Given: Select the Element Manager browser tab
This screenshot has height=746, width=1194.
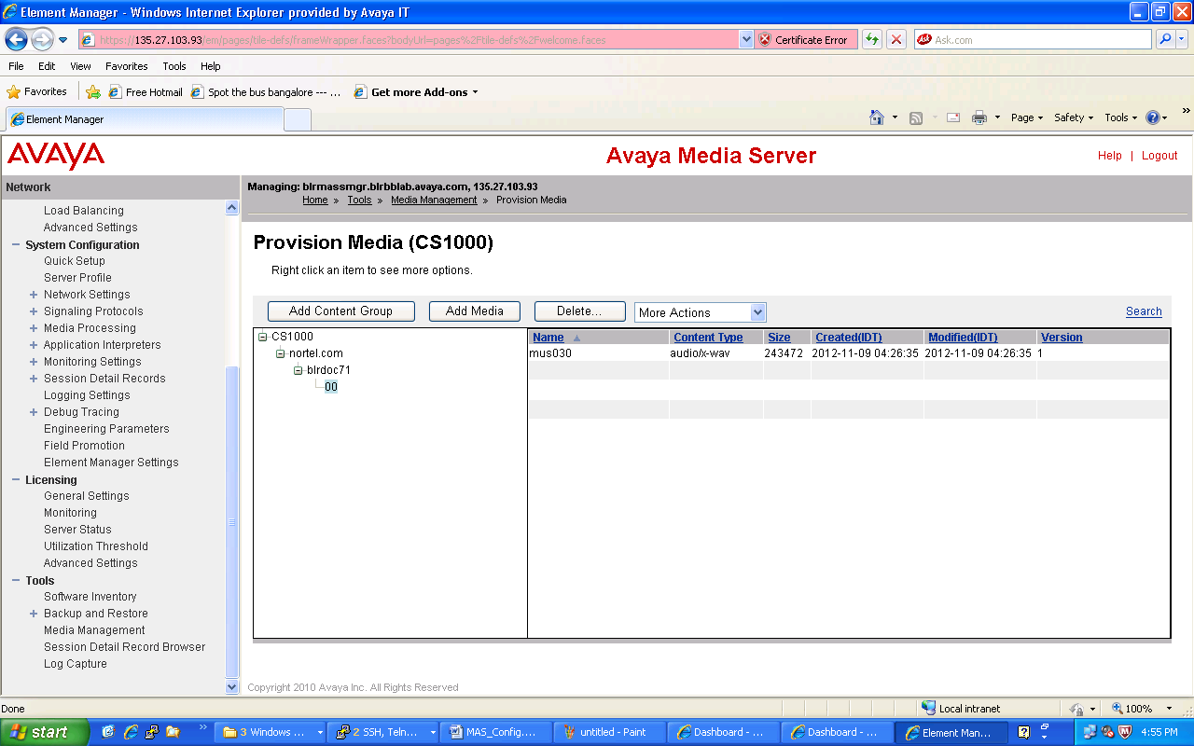Looking at the screenshot, I should 144,119.
